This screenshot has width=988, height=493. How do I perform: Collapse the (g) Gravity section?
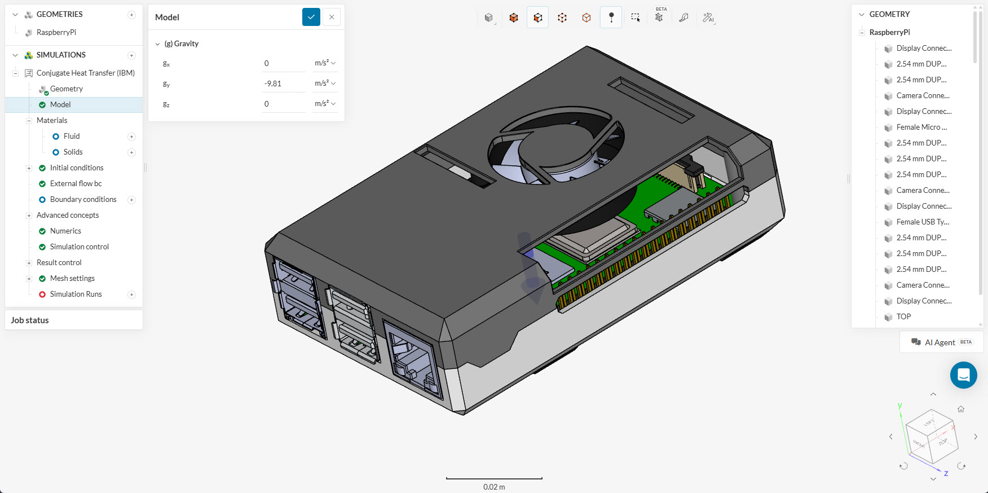(158, 44)
